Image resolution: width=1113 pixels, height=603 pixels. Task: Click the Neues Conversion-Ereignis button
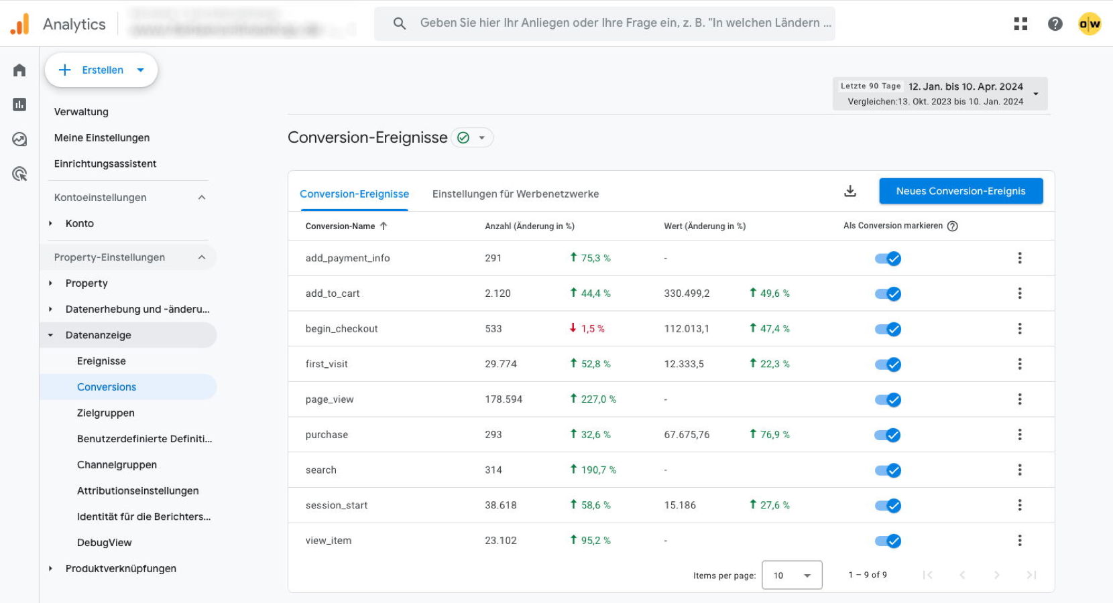point(960,192)
